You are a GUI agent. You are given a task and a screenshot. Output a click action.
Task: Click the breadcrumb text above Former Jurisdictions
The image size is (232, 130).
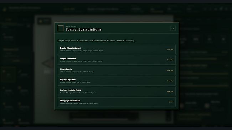point(71,26)
